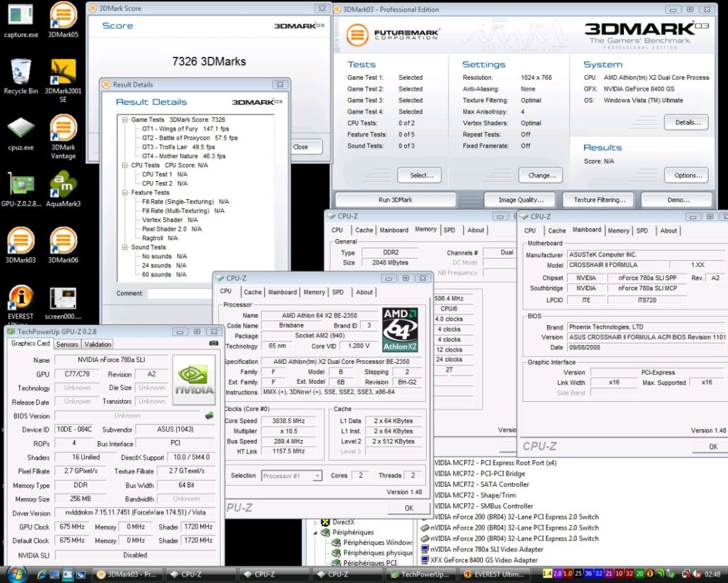Open the Image Quality... button
The height and width of the screenshot is (583, 728).
pyautogui.click(x=520, y=200)
